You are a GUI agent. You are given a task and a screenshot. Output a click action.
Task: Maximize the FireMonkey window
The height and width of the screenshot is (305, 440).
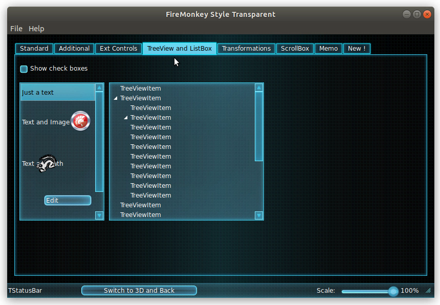point(417,14)
